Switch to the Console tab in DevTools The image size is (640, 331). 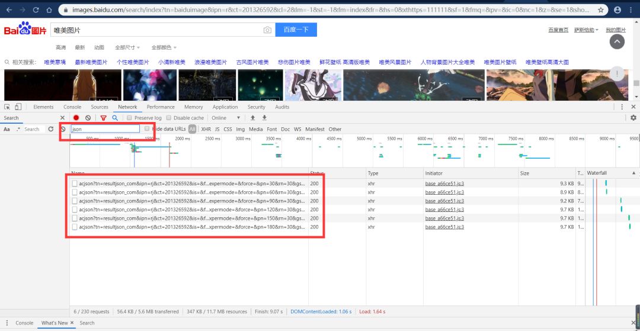tap(72, 107)
